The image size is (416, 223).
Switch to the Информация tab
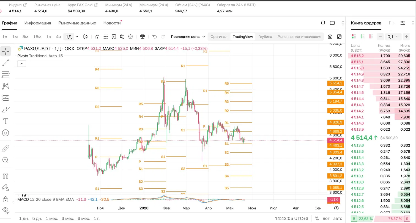click(38, 23)
